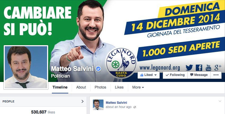Open the YouTube icon in cover
The image size is (225, 114).
click(x=209, y=68)
